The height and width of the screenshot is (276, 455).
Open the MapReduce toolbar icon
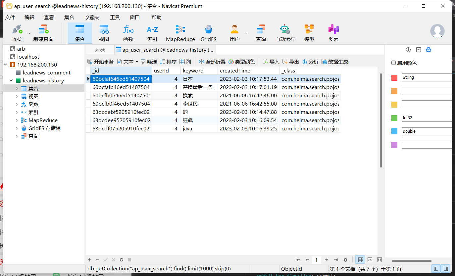tap(180, 33)
